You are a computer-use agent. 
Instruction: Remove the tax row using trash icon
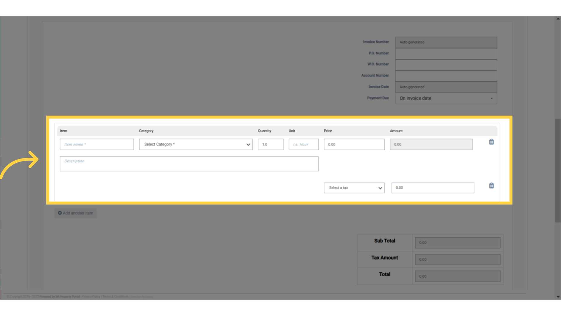[x=491, y=186]
